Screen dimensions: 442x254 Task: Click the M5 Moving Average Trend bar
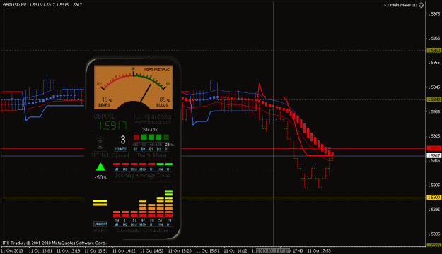[x=125, y=164]
